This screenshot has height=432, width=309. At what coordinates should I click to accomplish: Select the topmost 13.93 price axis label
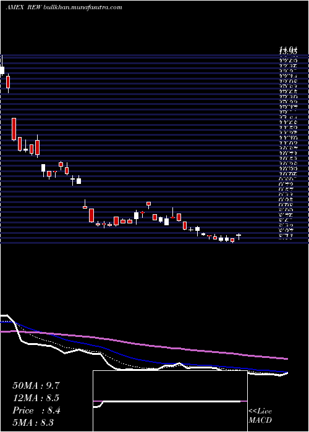click(x=288, y=51)
